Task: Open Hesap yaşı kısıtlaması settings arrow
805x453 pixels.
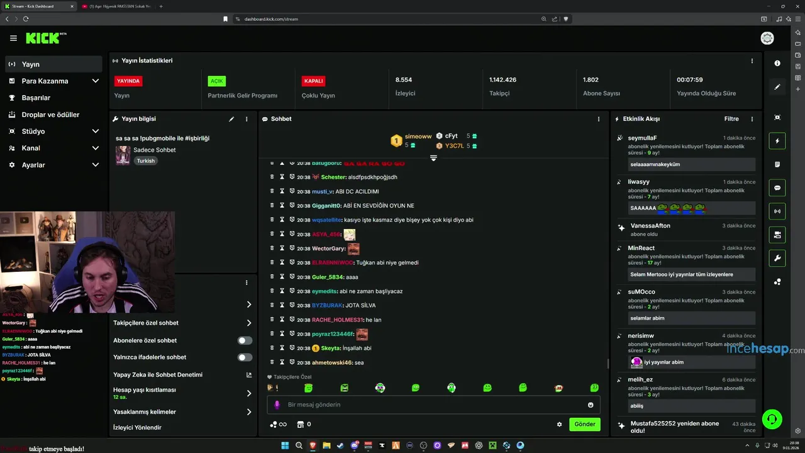Action: (x=248, y=393)
